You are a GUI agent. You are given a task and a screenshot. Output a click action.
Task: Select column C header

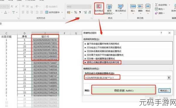point(6,33)
